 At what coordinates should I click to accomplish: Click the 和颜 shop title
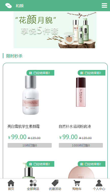tap(20, 6)
